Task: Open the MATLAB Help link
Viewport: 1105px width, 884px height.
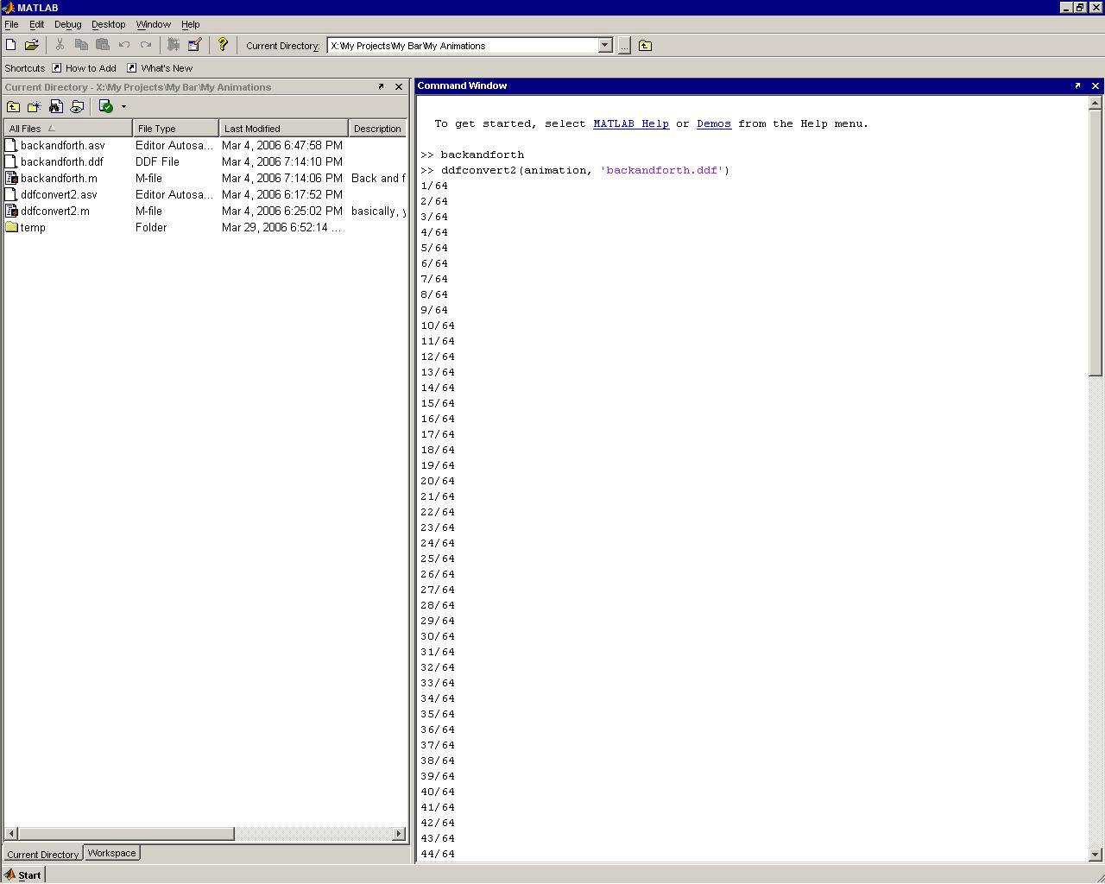Action: [x=631, y=123]
